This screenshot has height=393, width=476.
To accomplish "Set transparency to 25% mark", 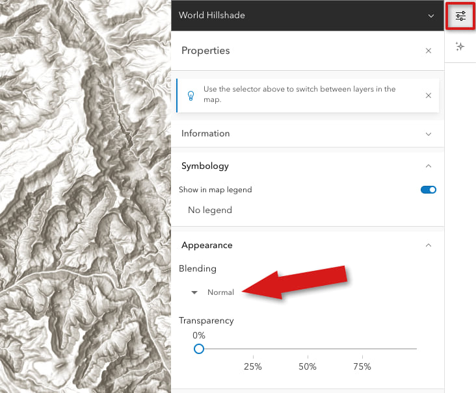I will coord(253,349).
